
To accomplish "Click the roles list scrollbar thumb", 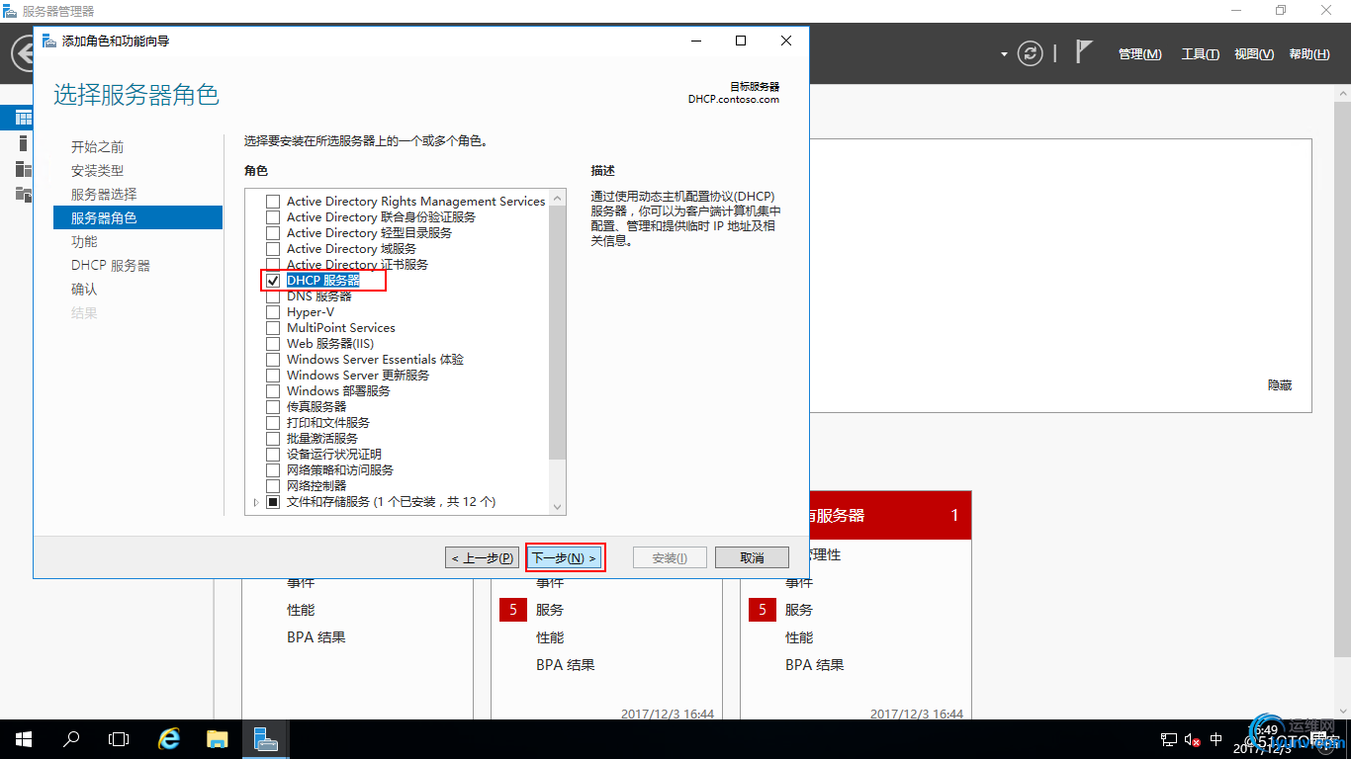I will 557,333.
